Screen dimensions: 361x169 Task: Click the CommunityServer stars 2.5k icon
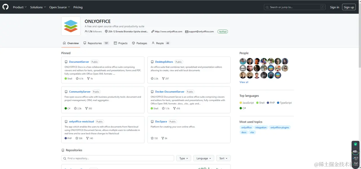pos(76,108)
